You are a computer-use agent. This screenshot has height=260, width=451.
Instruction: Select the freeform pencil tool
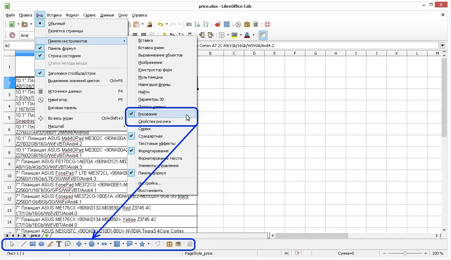tap(50, 244)
